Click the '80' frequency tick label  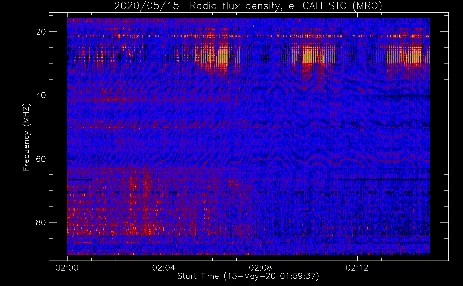click(41, 222)
